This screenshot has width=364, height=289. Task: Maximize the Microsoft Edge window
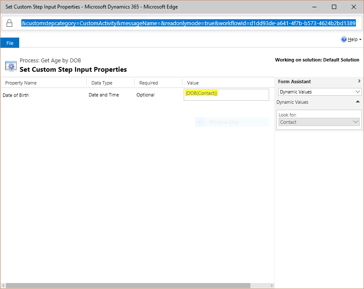point(334,7)
